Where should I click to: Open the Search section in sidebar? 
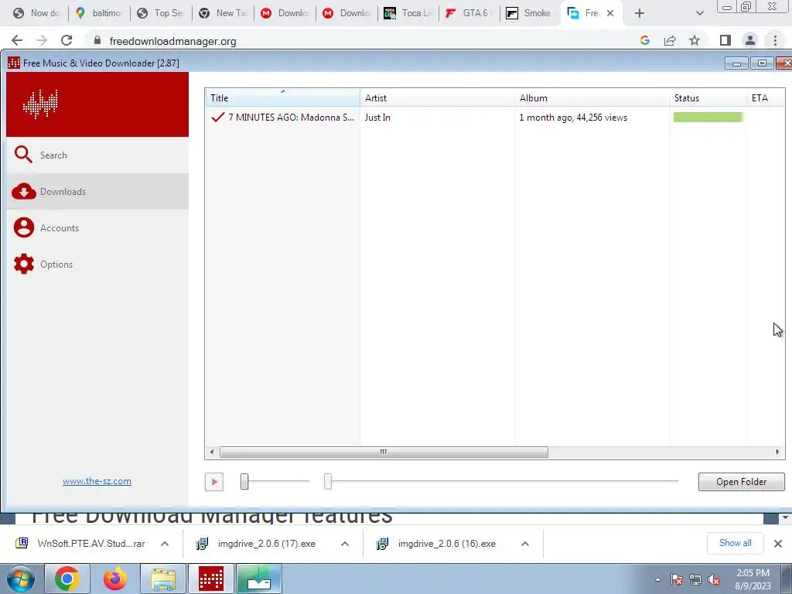(x=97, y=155)
